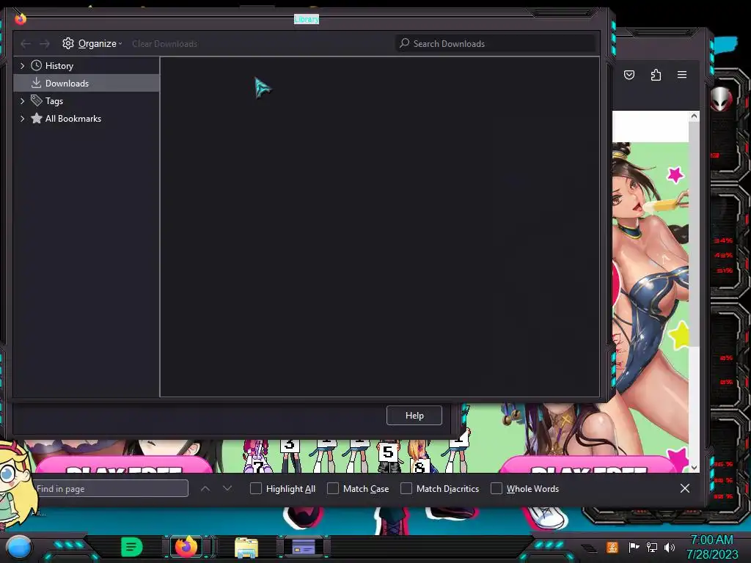751x563 pixels.
Task: Click the network tray icon
Action: 652,547
